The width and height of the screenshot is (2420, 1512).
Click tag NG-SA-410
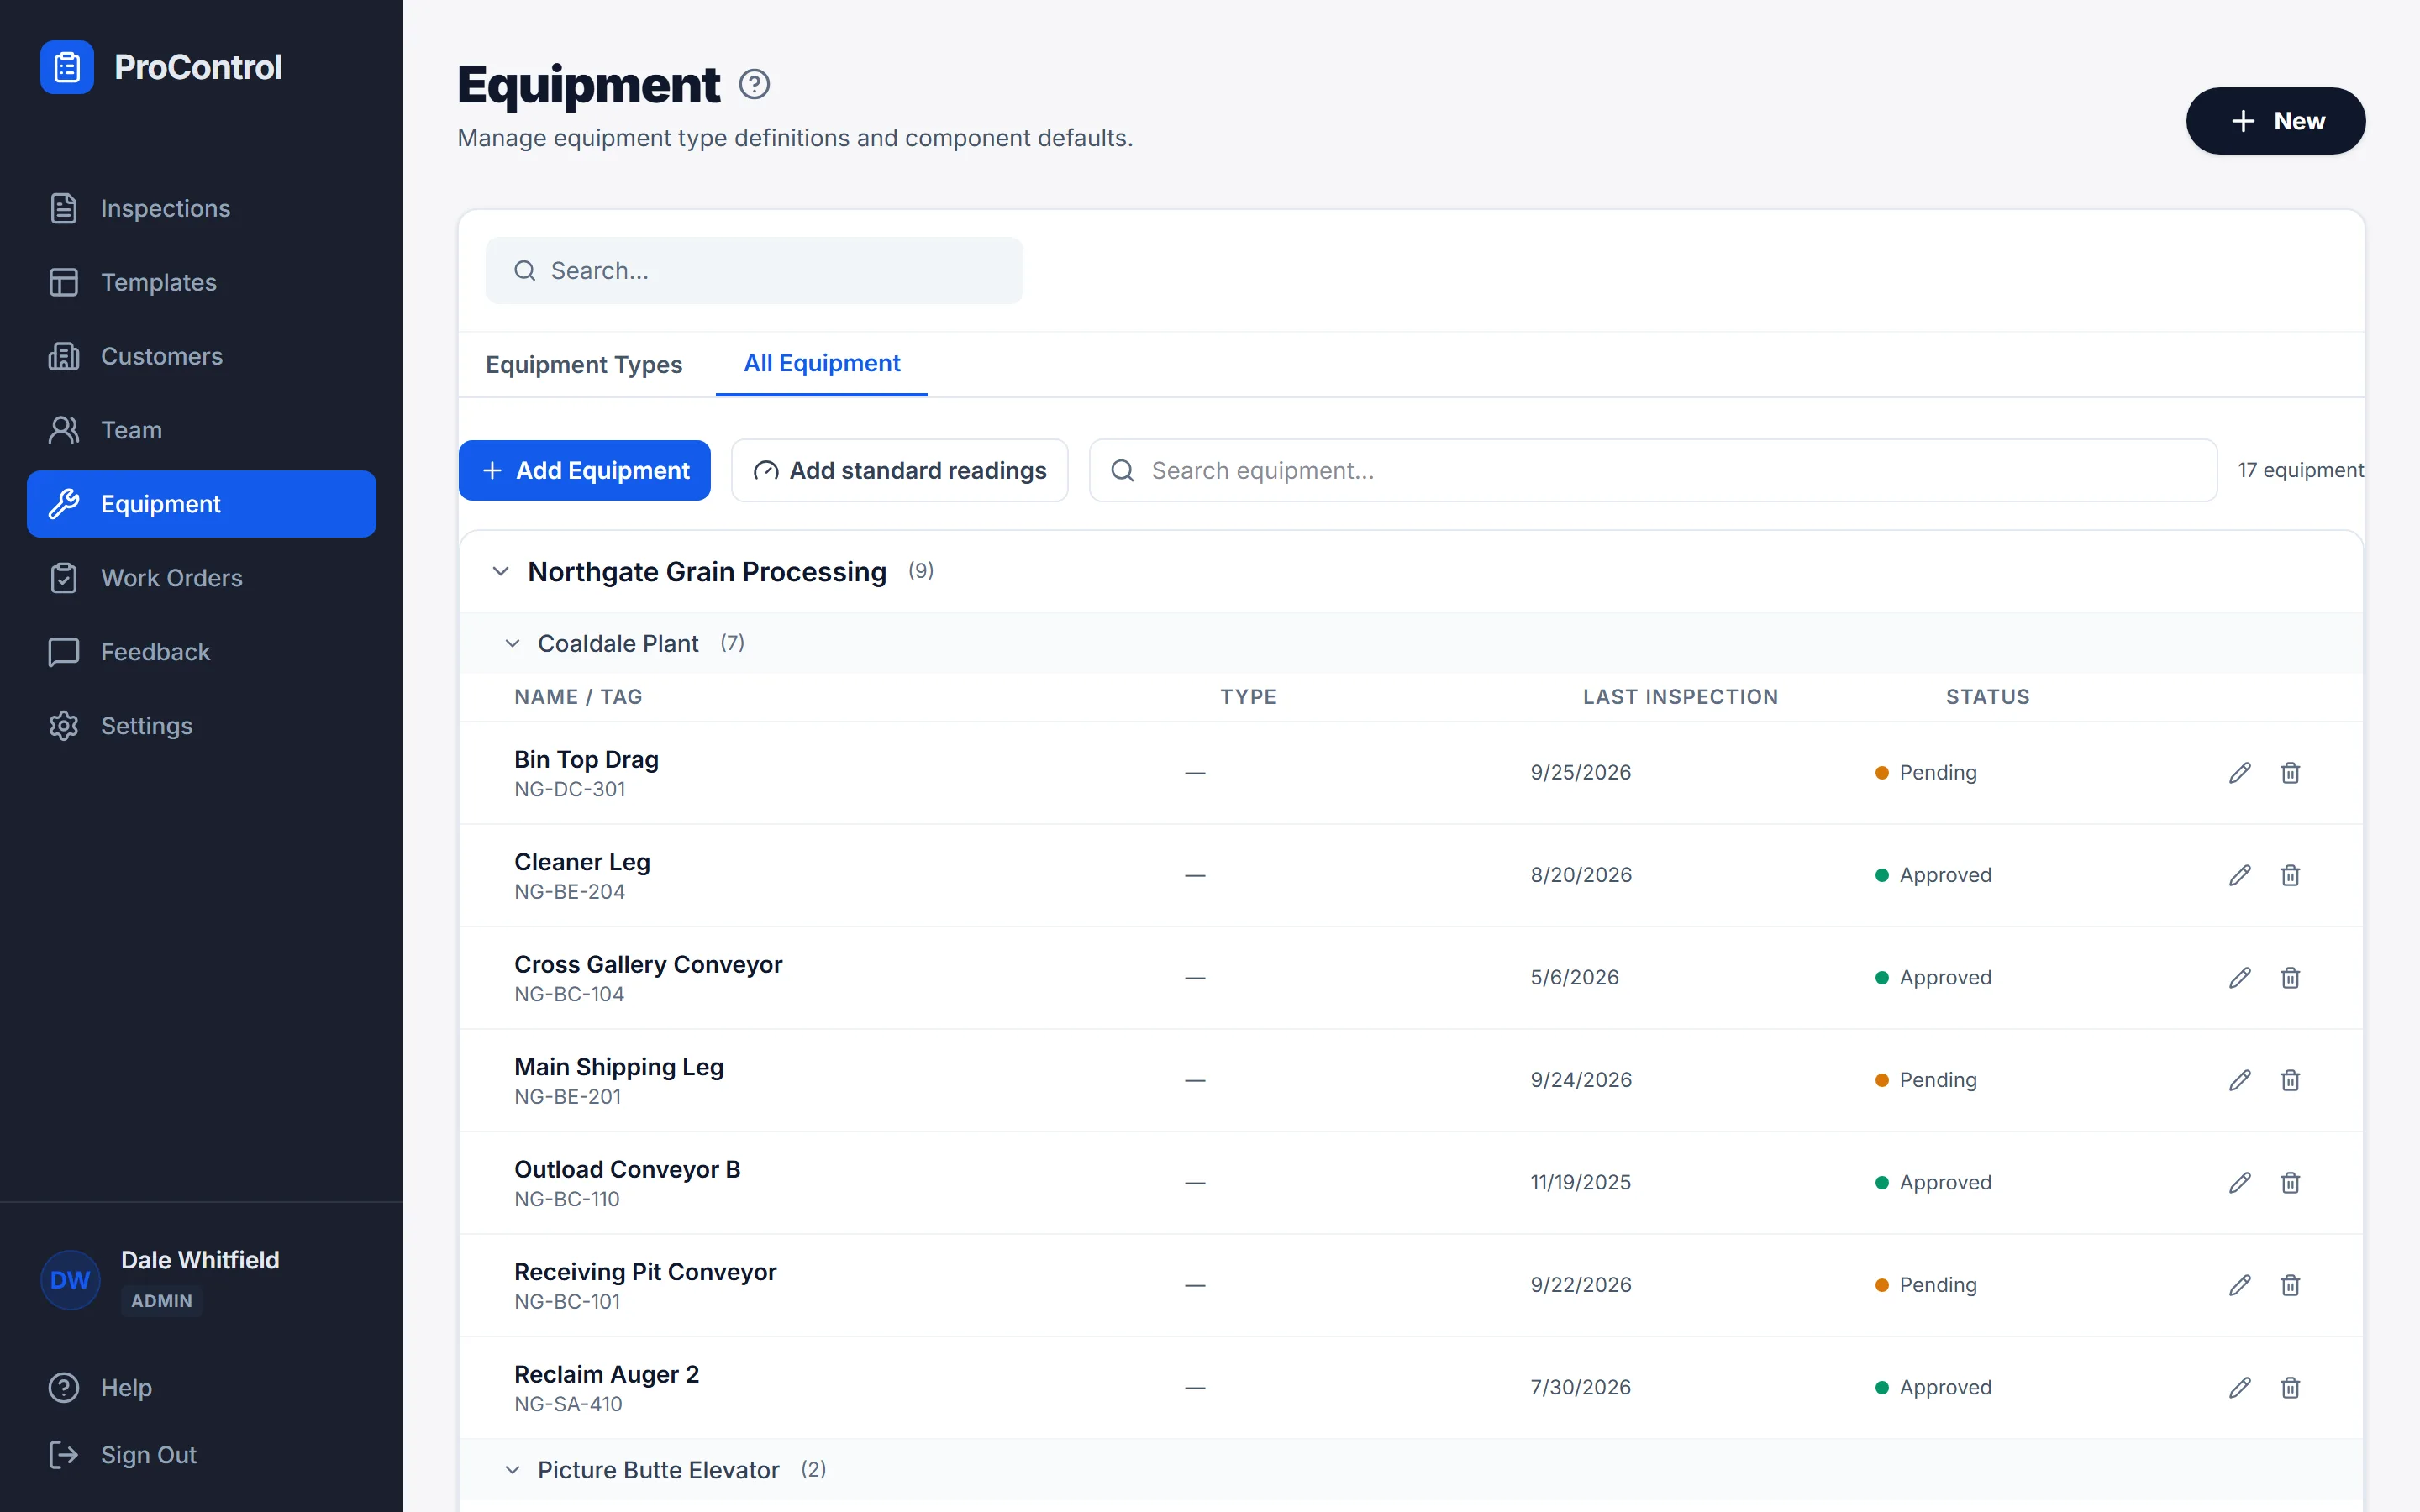(568, 1404)
